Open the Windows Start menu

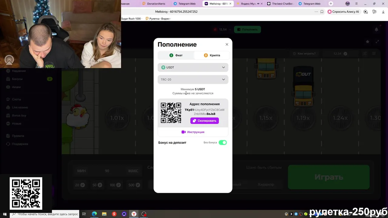point(5,214)
